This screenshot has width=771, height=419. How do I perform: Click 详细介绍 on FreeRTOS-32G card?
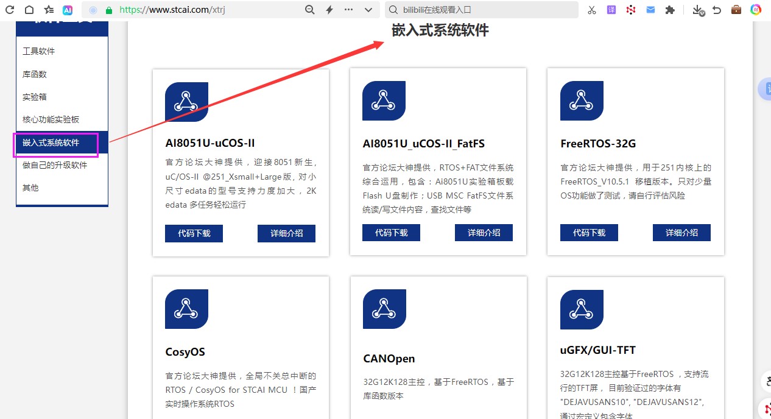point(681,233)
